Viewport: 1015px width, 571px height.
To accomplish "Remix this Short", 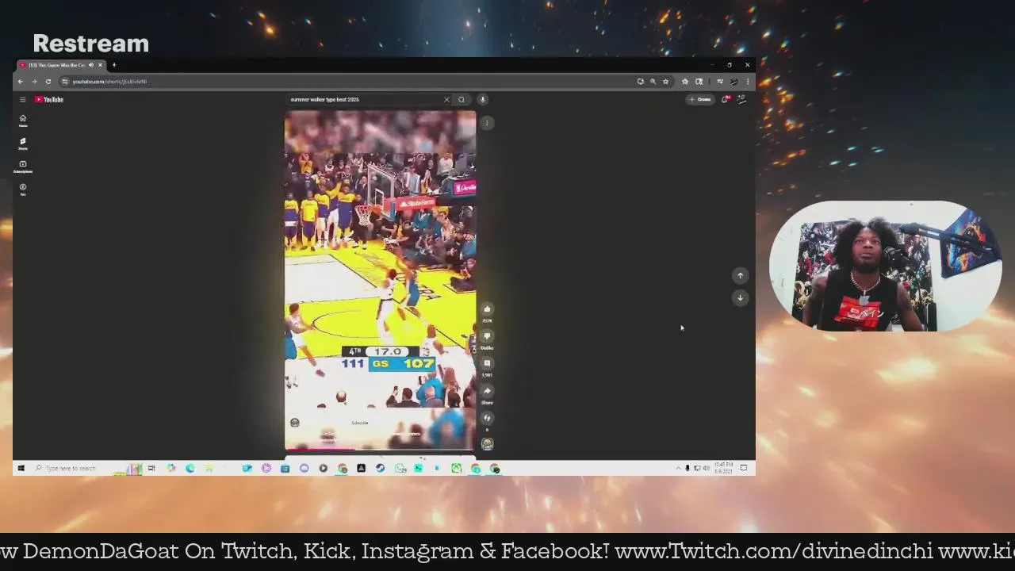I will [487, 418].
